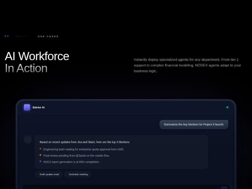Viewport: 252px width, 189px height.
Task: Click the purple Sense AI logo icon
Action: coord(27,107)
